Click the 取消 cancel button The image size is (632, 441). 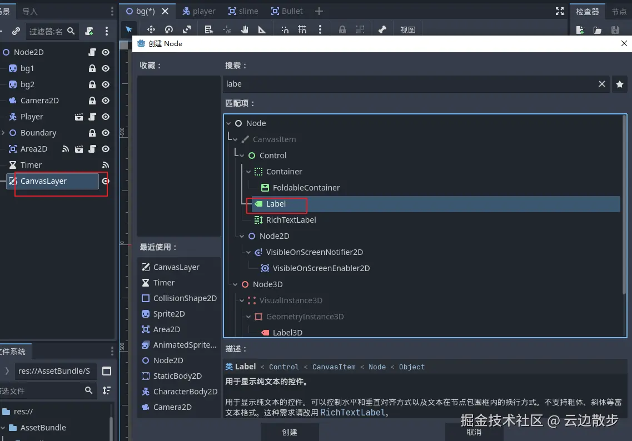coord(474,432)
